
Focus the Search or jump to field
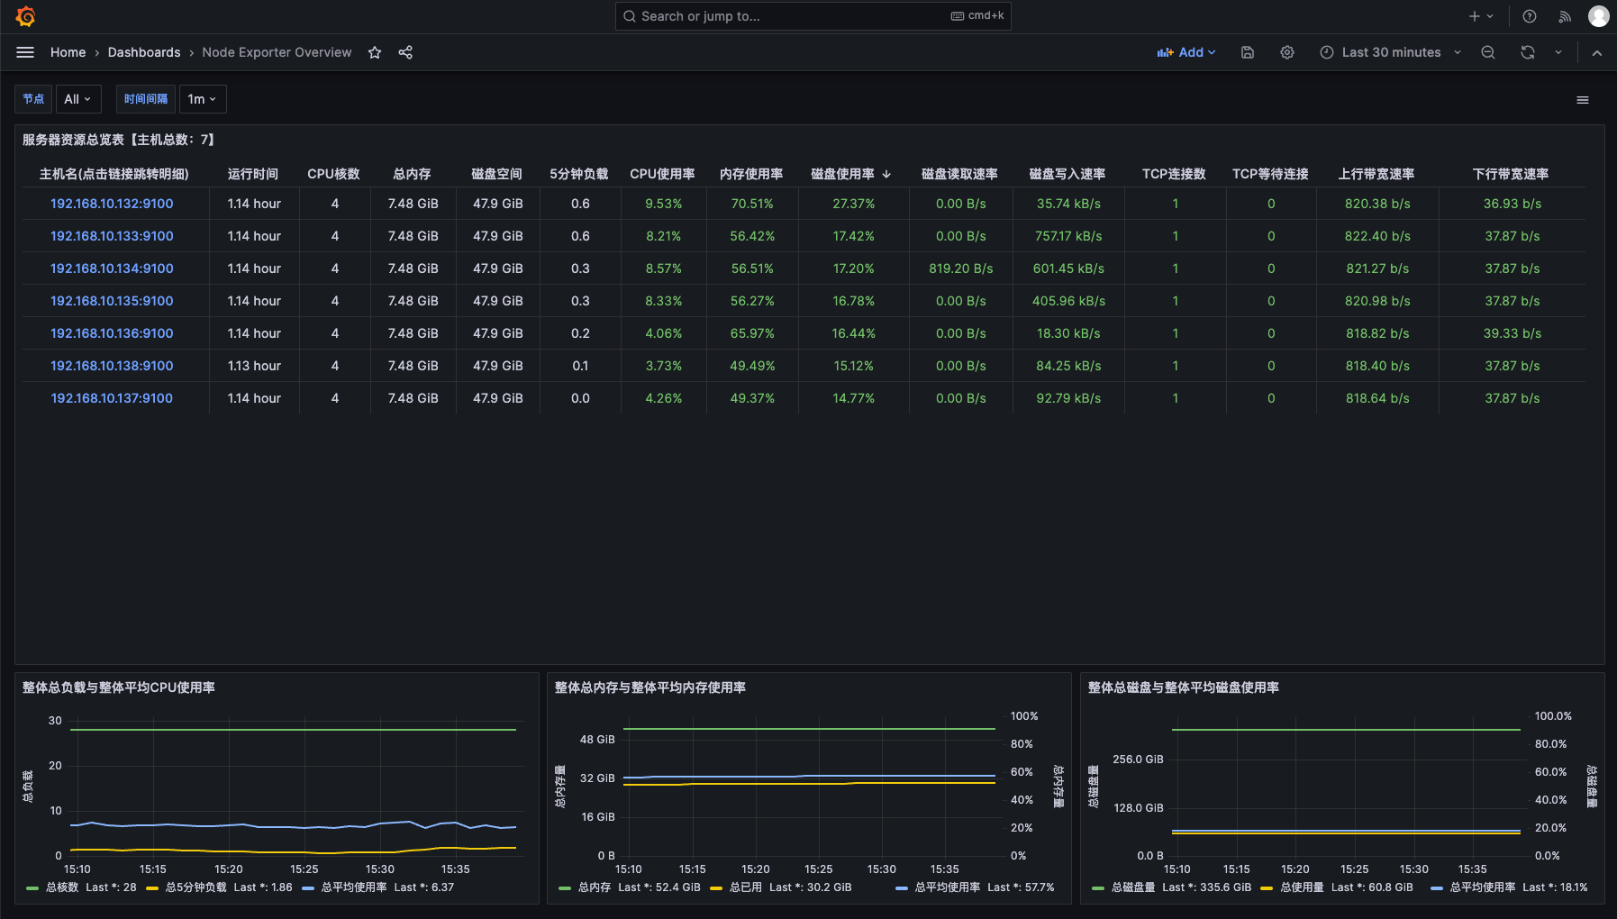click(813, 16)
